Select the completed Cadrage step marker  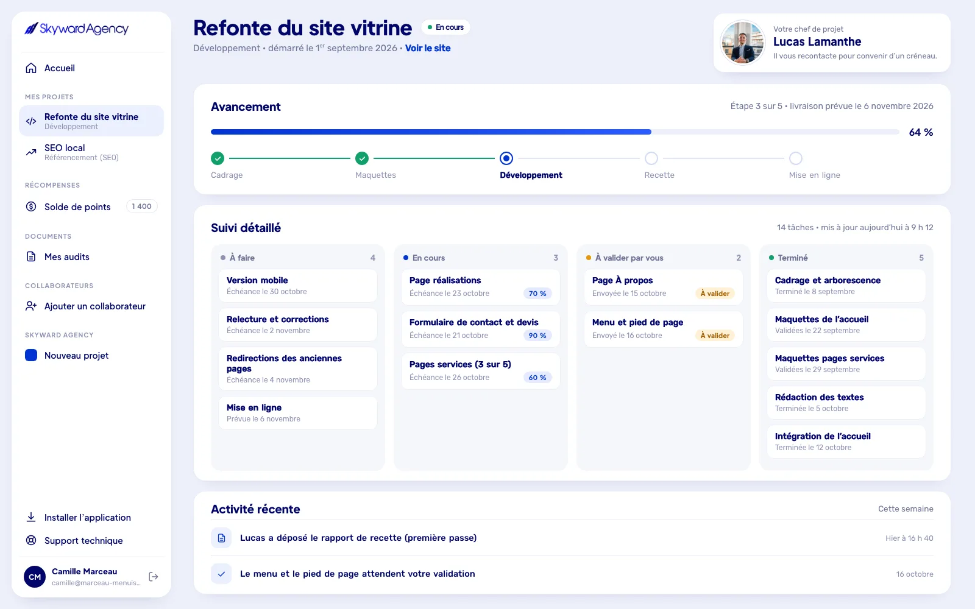click(x=218, y=158)
